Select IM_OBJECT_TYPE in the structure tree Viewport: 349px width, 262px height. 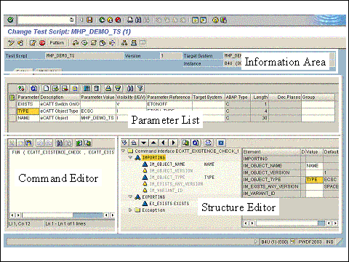click(x=167, y=178)
